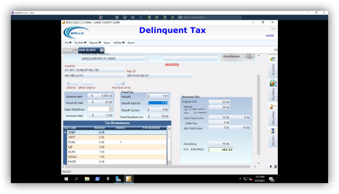
Task: Click the Amount Paid field
Action: coord(100,115)
